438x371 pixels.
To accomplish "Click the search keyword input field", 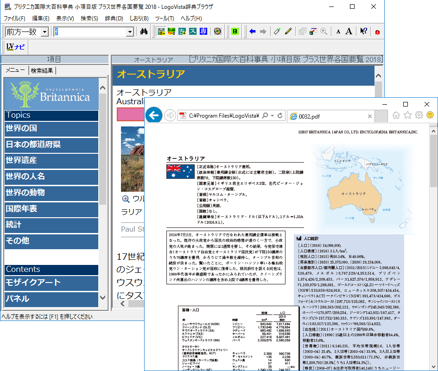I will [90, 32].
